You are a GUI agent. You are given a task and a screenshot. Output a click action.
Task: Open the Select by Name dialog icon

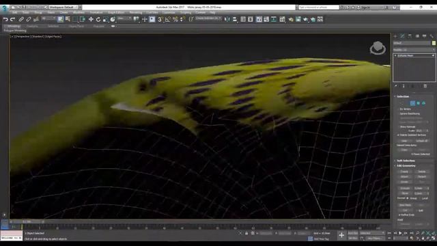point(68,19)
